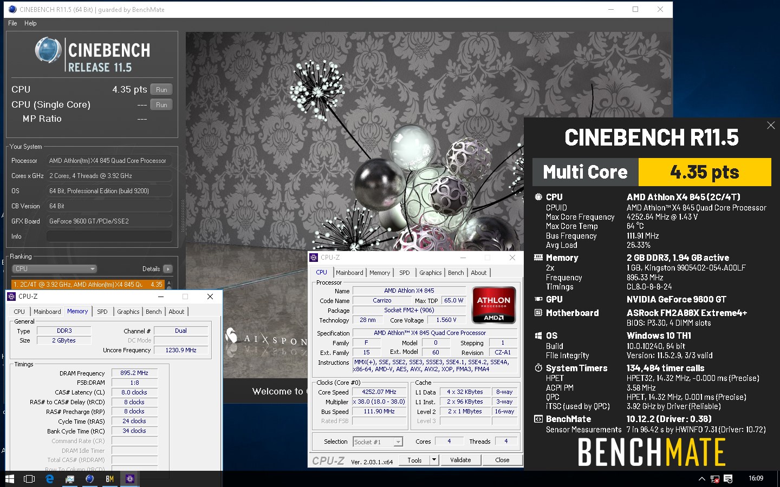The width and height of the screenshot is (780, 487).
Task: Click the ranking list scrollbar up arrow
Action: tap(169, 283)
